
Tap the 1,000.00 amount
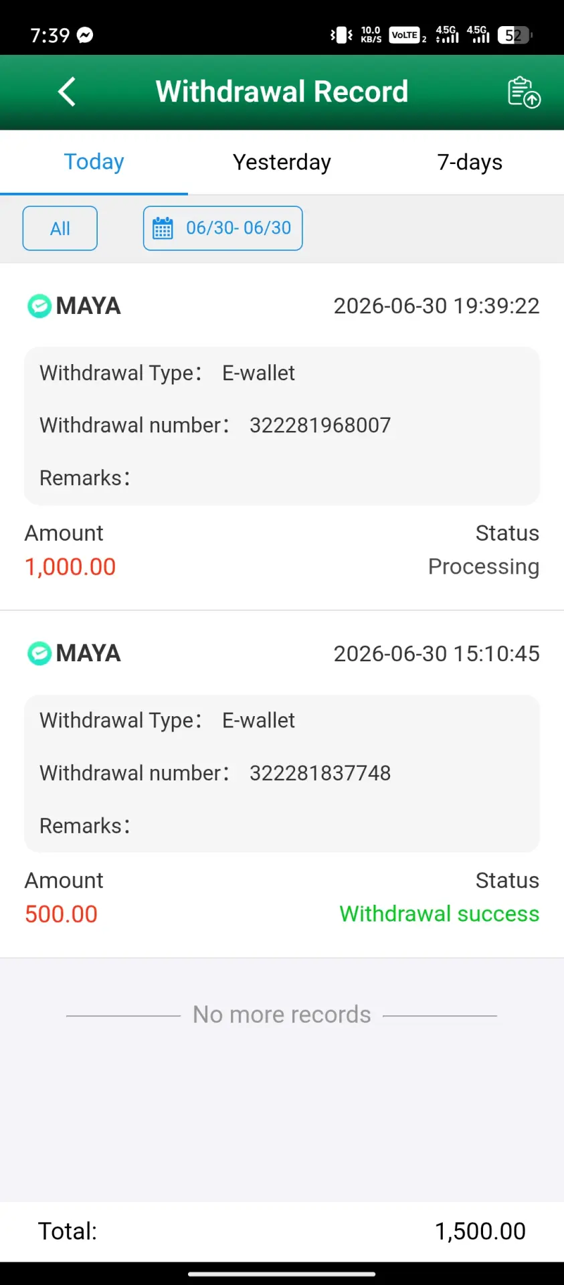(x=70, y=567)
